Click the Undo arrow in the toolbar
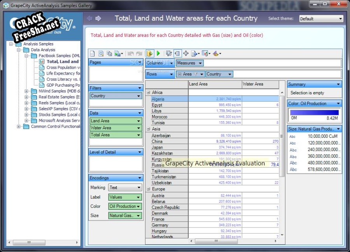The image size is (350, 252). pos(131,54)
